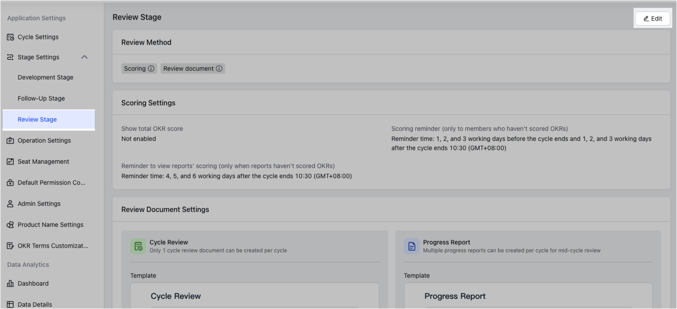This screenshot has width=677, height=309.
Task: Select the Stage Settings icon
Action: click(x=10, y=57)
